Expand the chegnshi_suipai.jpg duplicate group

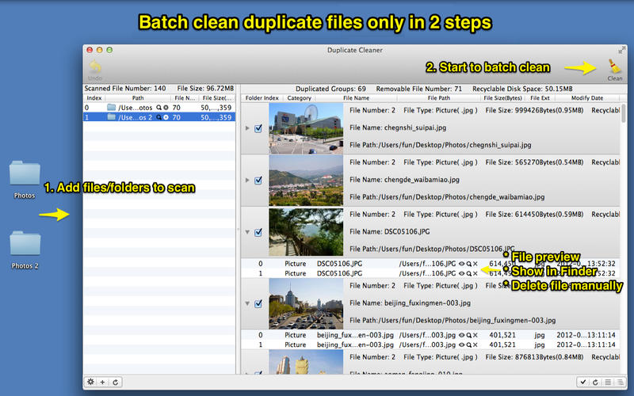(x=248, y=128)
